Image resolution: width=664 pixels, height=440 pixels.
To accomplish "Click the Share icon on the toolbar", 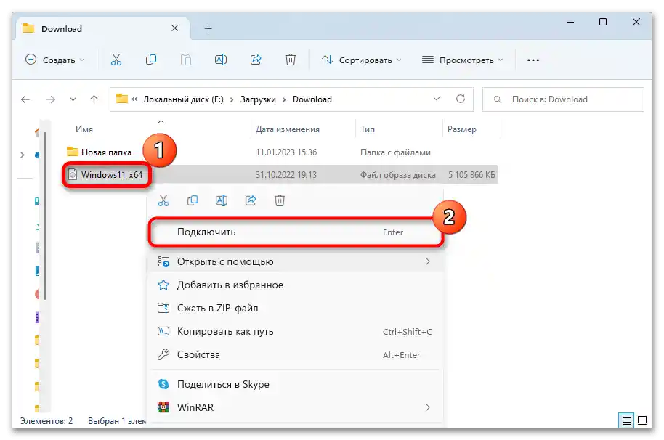I will tap(256, 60).
